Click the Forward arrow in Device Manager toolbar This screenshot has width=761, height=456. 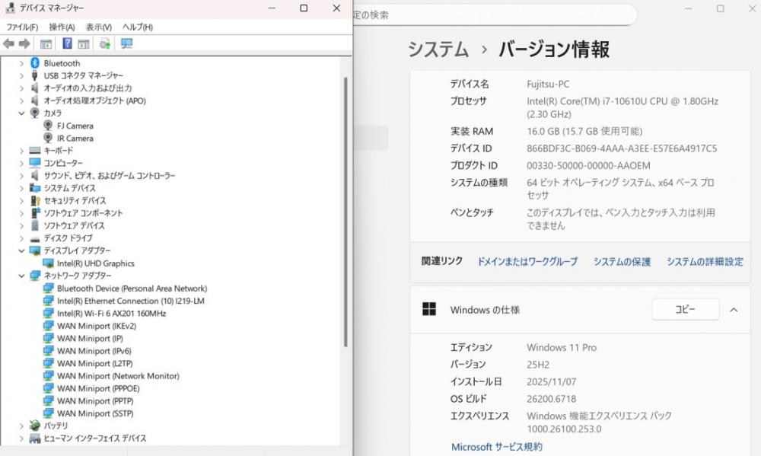24,43
